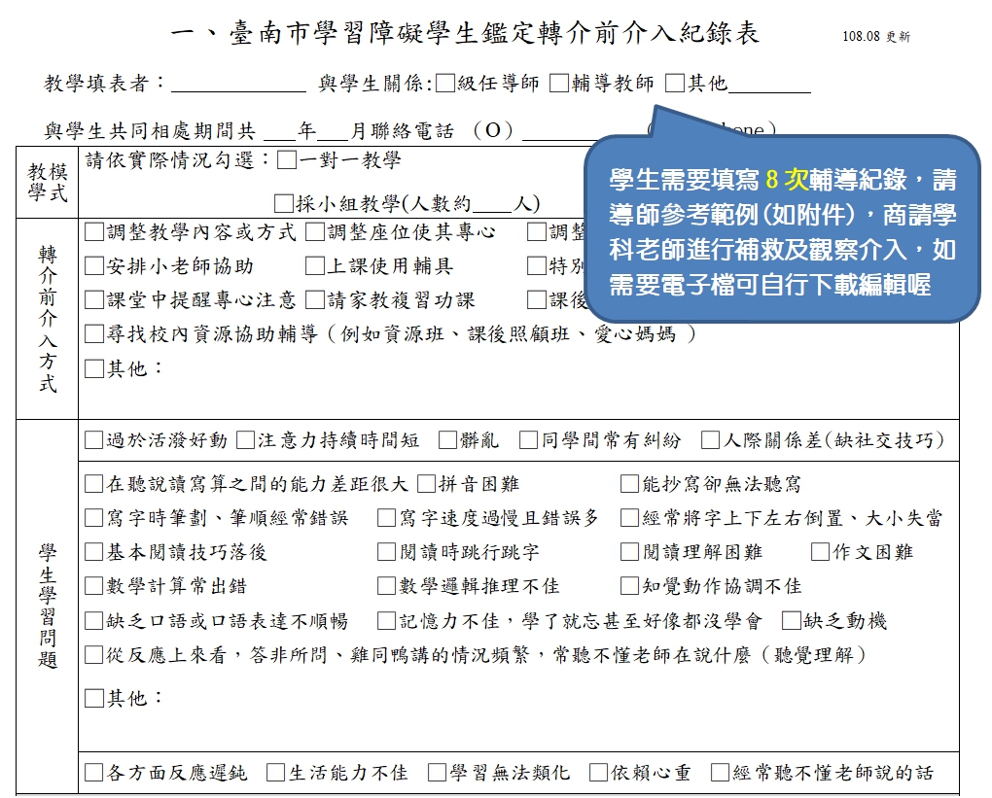Check 寫字速度過慢且錯誤多 box
992x798 pixels.
coord(386,518)
